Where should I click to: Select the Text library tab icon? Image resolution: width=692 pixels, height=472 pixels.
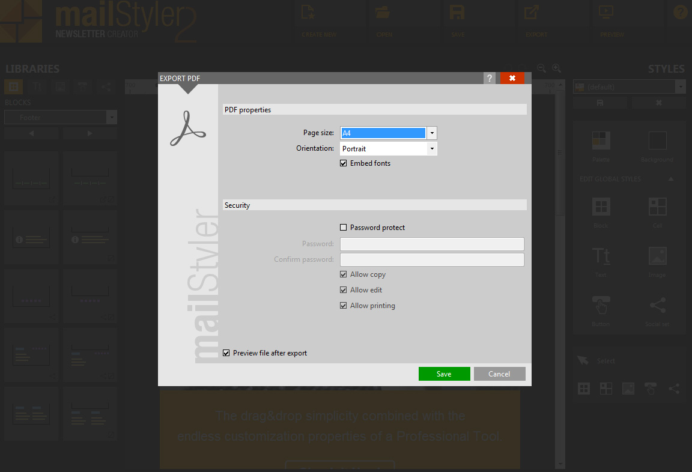[x=37, y=86]
